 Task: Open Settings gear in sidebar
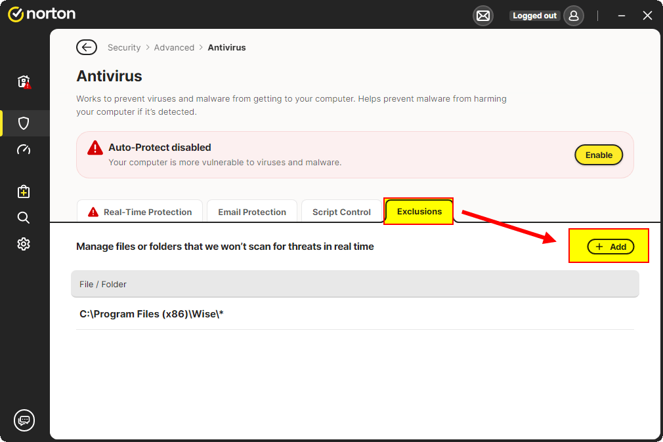[x=24, y=244]
